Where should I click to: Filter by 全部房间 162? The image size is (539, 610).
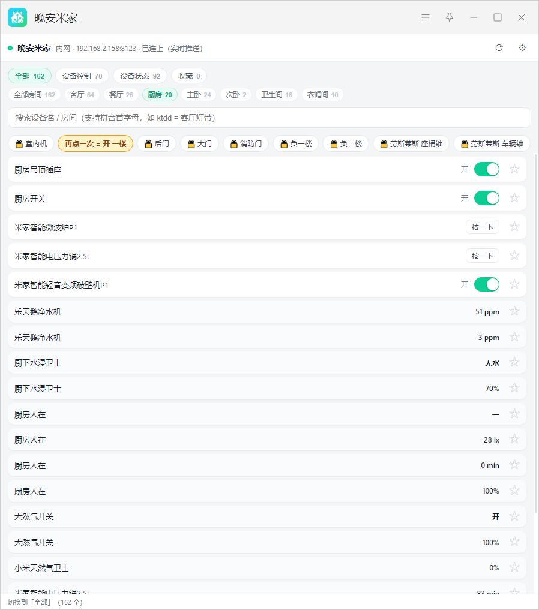pyautogui.click(x=34, y=95)
